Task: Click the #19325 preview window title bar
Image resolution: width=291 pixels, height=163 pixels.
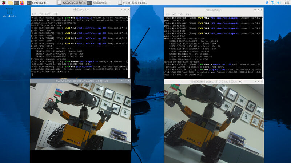Action: (x=214, y=81)
